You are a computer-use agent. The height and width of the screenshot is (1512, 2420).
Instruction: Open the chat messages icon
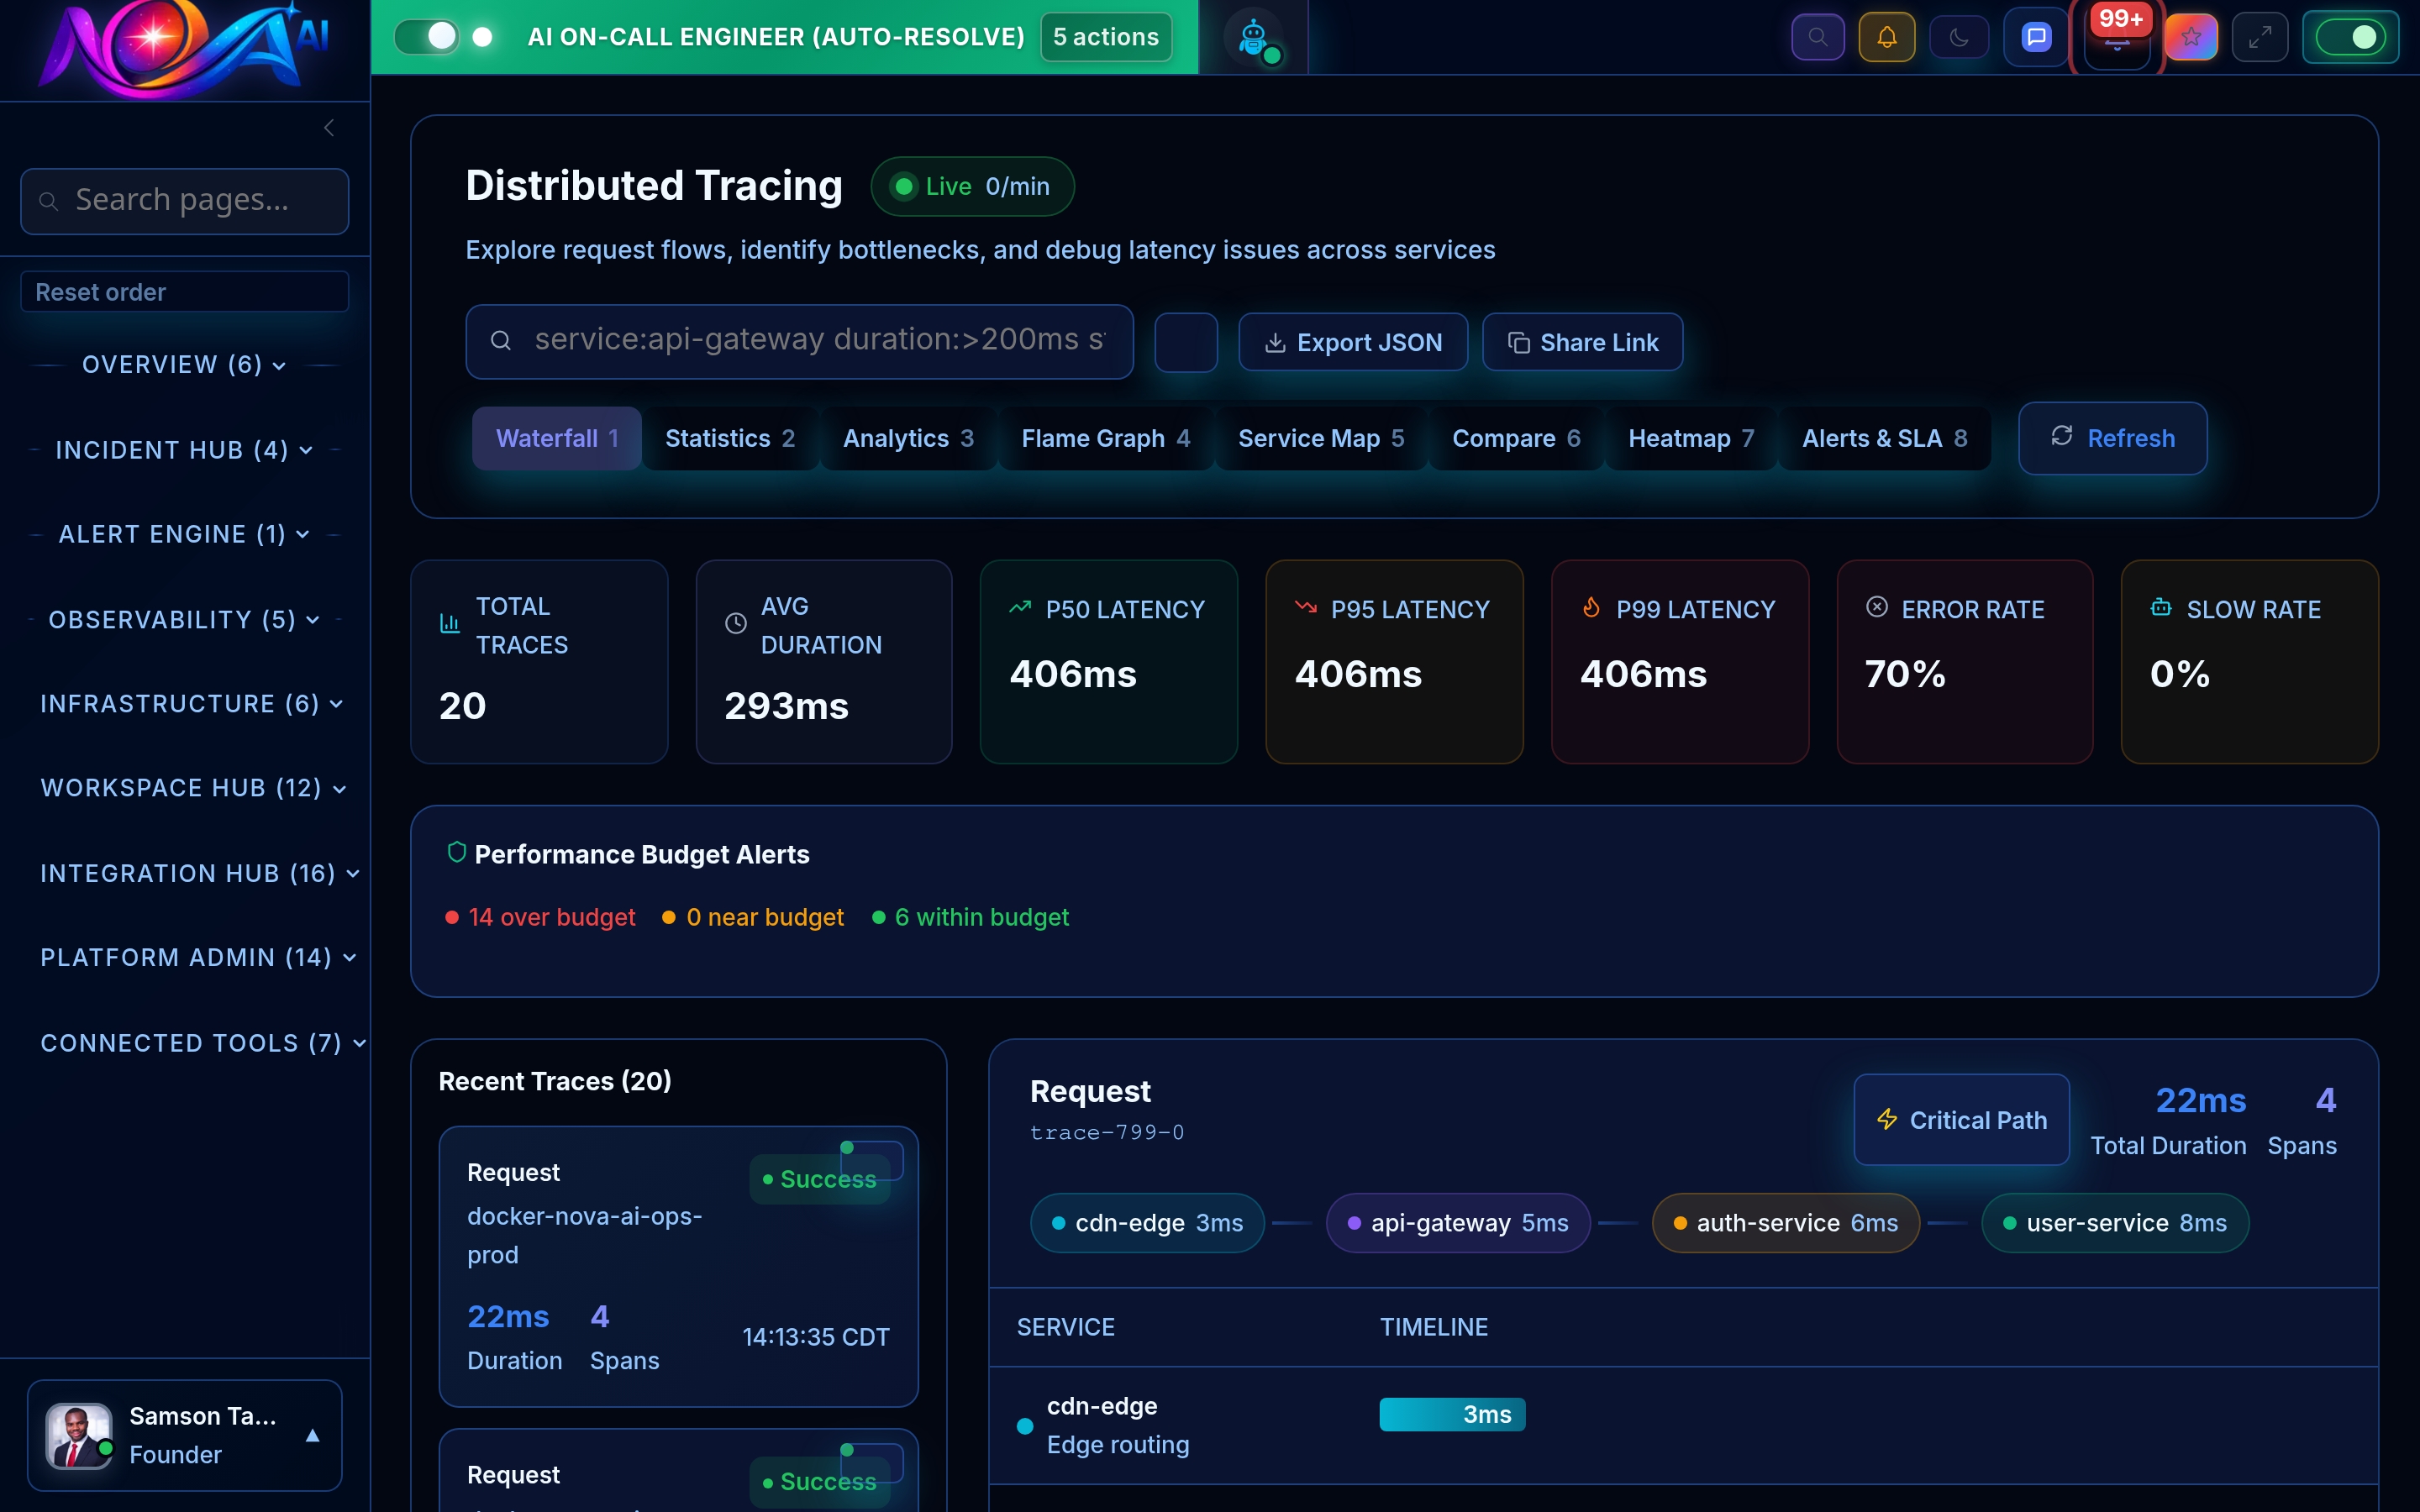click(2035, 36)
